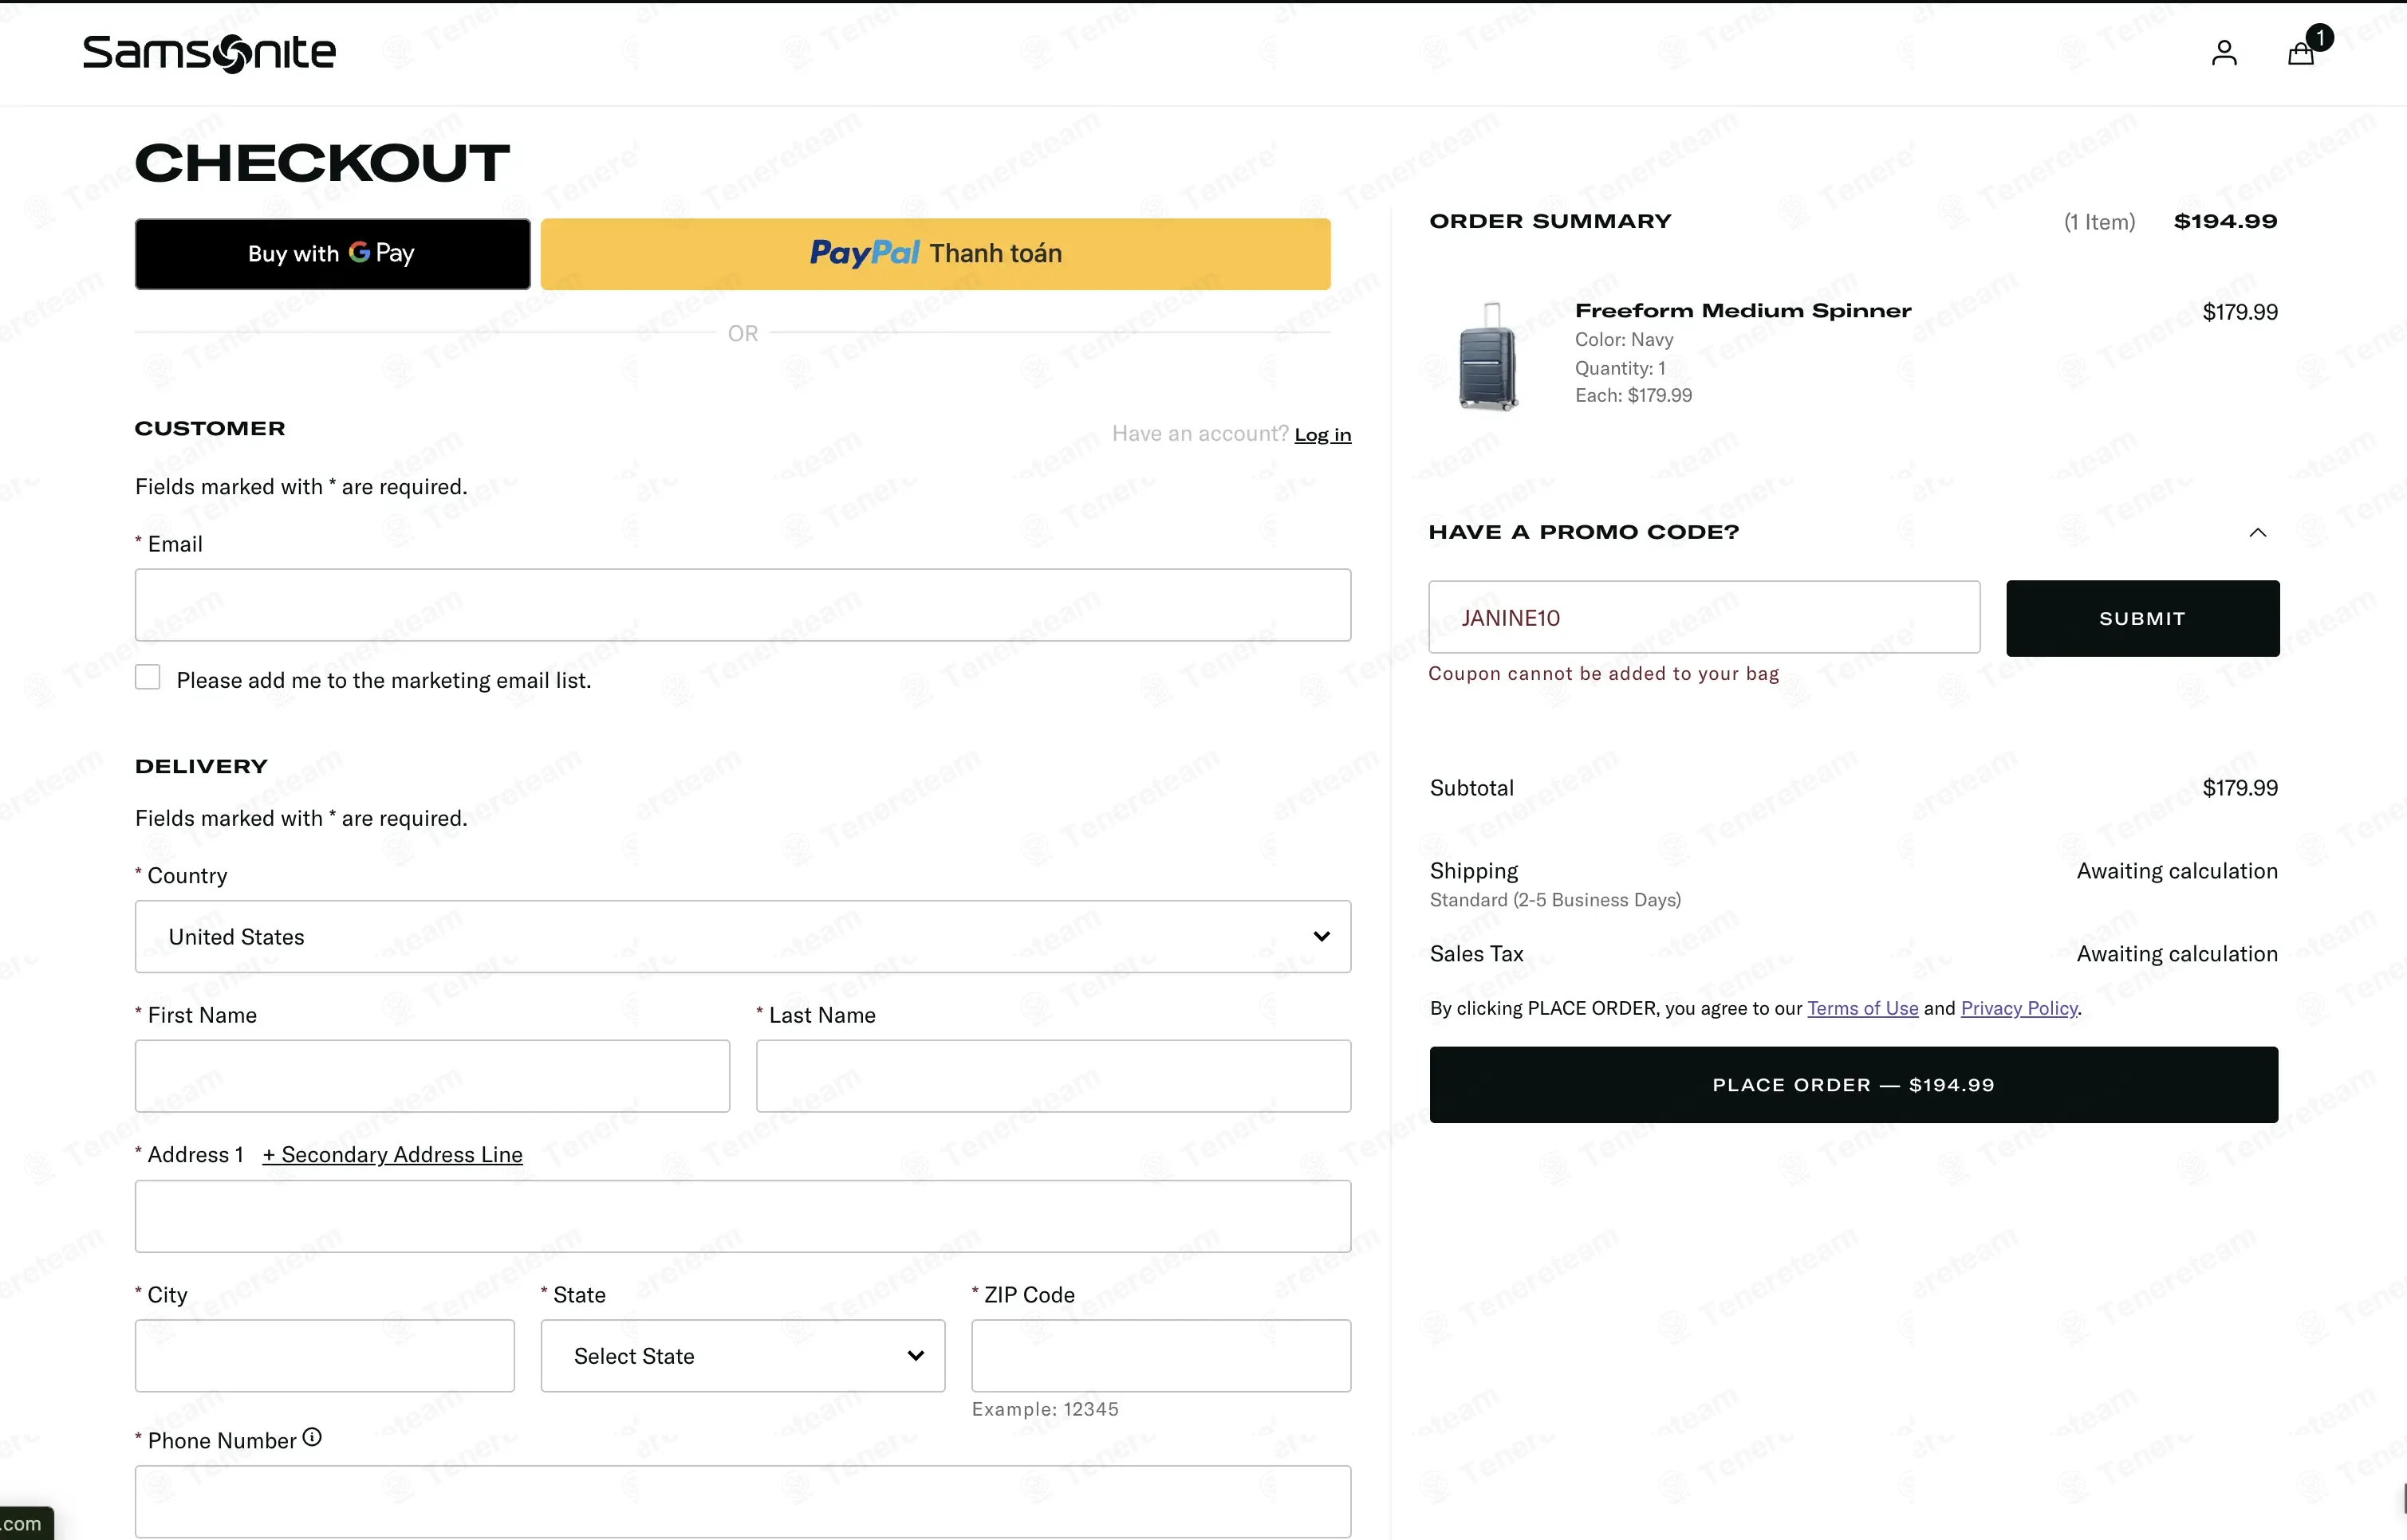
Task: Click the 'Each: $179.99' text
Action: pyautogui.click(x=1633, y=396)
